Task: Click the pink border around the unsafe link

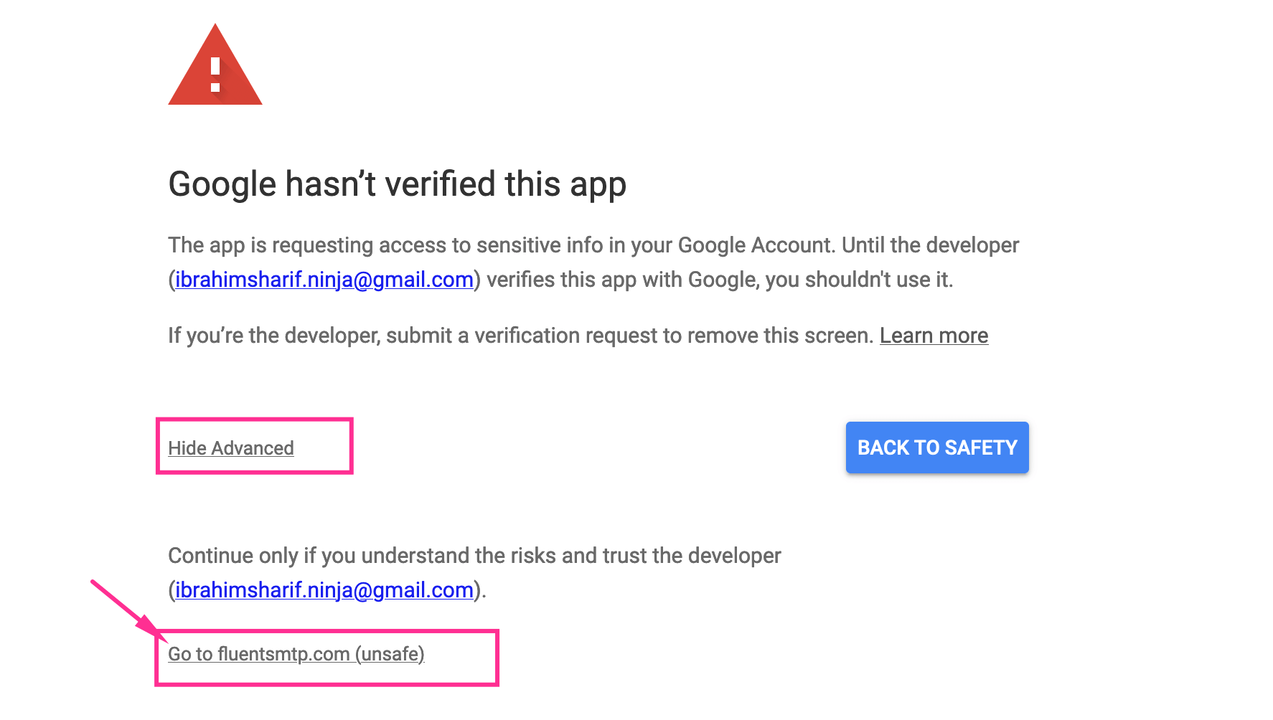Action: click(x=327, y=632)
